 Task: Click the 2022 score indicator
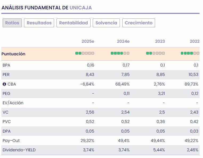tap(190, 53)
